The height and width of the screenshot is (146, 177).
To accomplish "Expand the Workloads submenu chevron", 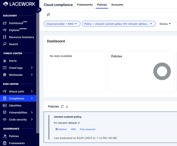I will 32,75.
